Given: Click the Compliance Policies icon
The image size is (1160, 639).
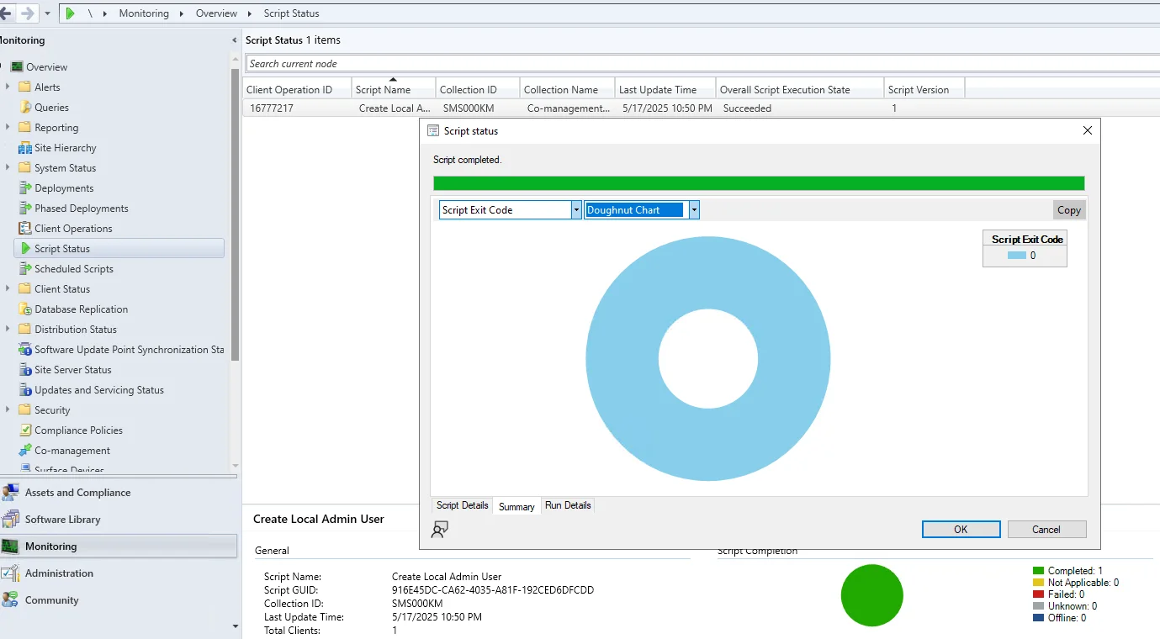Looking at the screenshot, I should pos(25,430).
